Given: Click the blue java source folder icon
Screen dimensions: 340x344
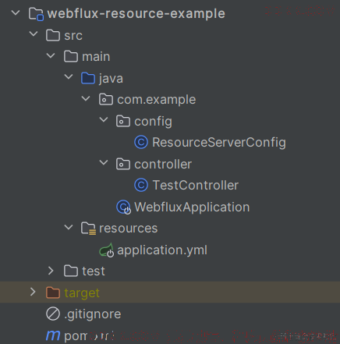Looking at the screenshot, I should point(88,78).
